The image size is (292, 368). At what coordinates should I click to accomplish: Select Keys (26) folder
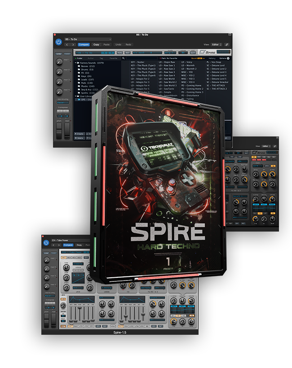[85, 76]
